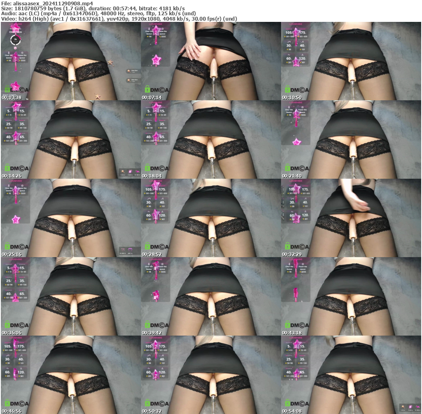422x414 pixels.
Task: Click the arrow icon on the 40-token tile
Action: [x=302, y=42]
